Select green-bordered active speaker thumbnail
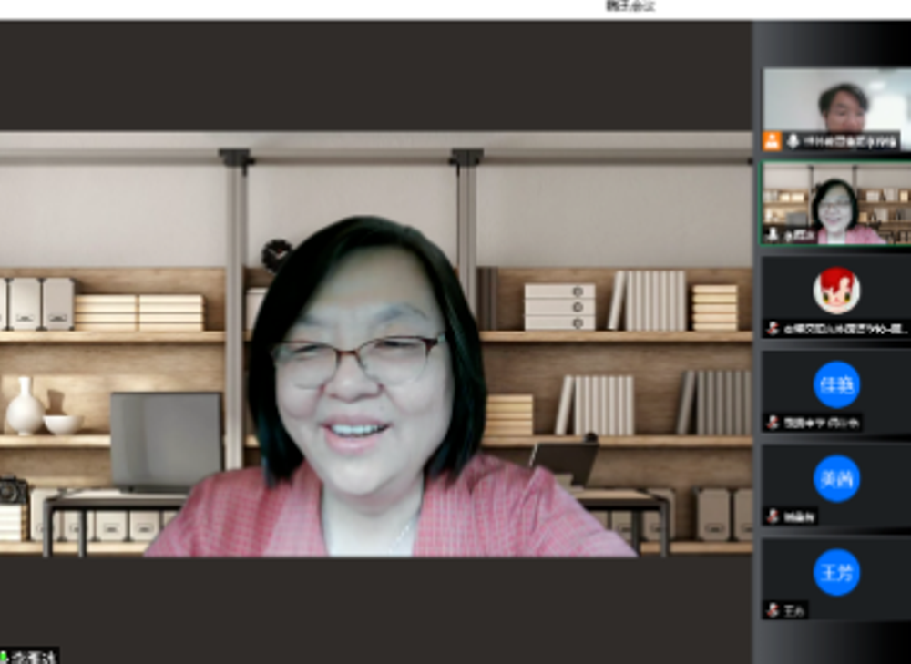This screenshot has width=911, height=664. click(835, 200)
